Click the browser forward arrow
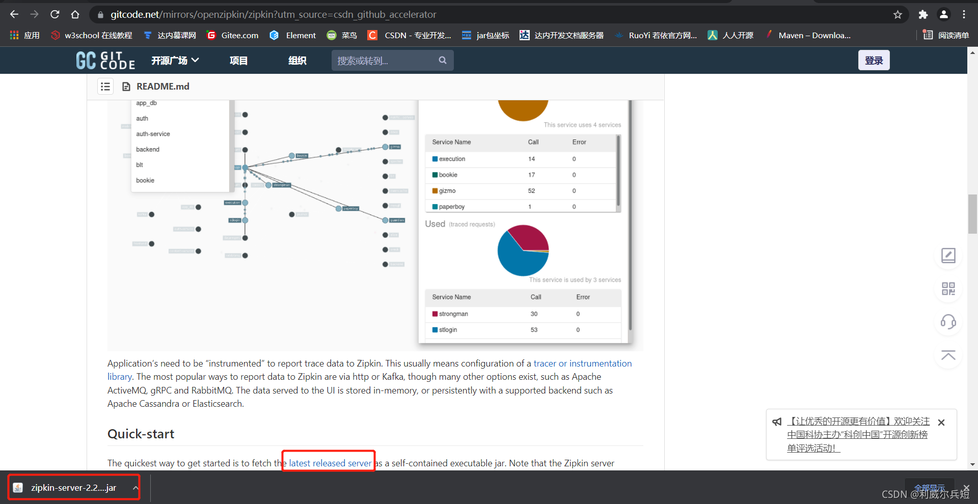978x504 pixels. [x=34, y=14]
